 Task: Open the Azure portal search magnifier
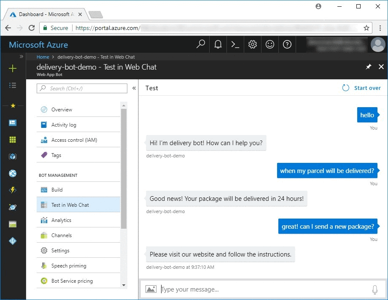click(201, 44)
